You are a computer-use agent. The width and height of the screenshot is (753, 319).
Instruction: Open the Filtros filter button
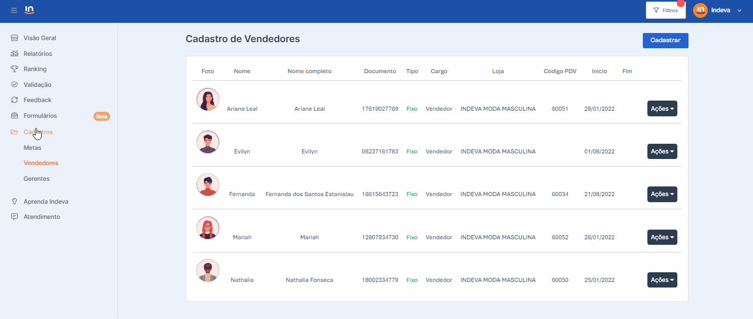point(665,10)
